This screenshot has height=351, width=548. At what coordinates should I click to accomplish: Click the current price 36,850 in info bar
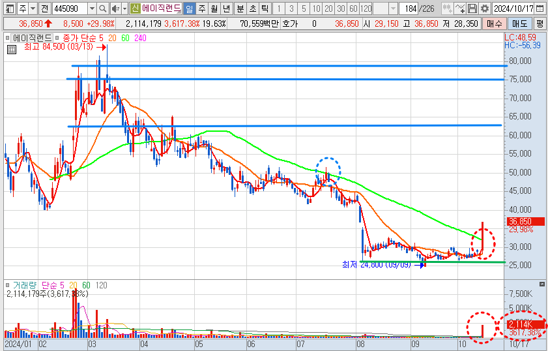click(x=31, y=23)
